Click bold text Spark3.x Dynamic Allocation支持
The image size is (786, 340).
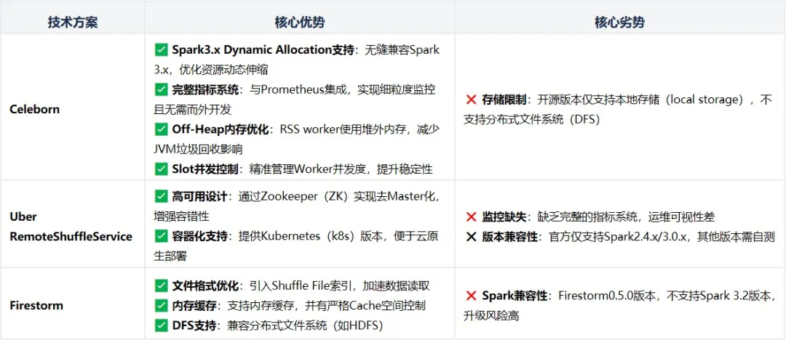click(263, 49)
